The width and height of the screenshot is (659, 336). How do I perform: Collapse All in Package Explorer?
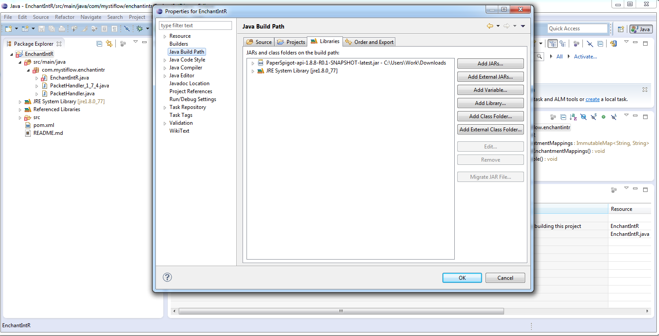(99, 43)
